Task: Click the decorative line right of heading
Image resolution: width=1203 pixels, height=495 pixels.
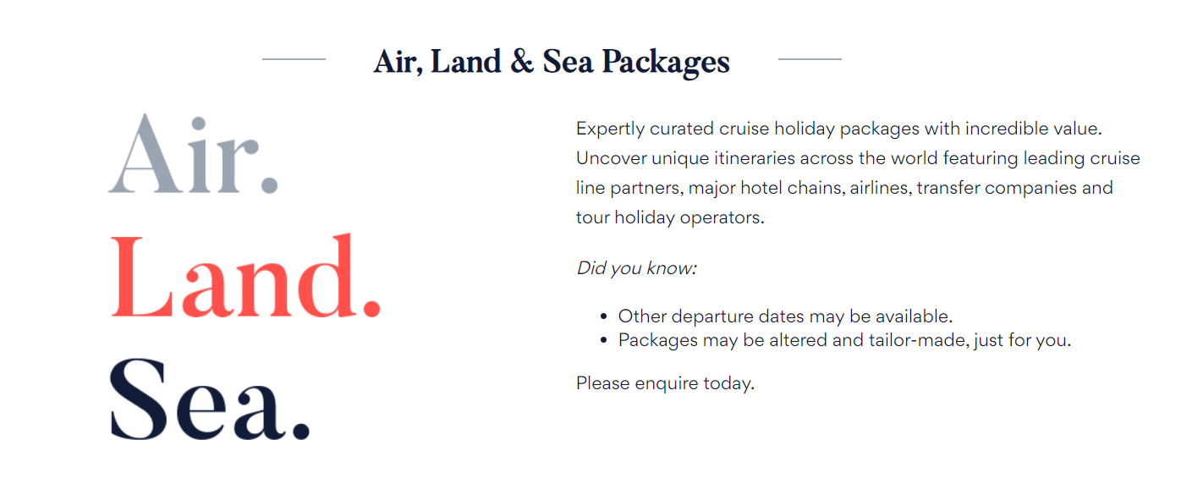Action: (x=810, y=59)
